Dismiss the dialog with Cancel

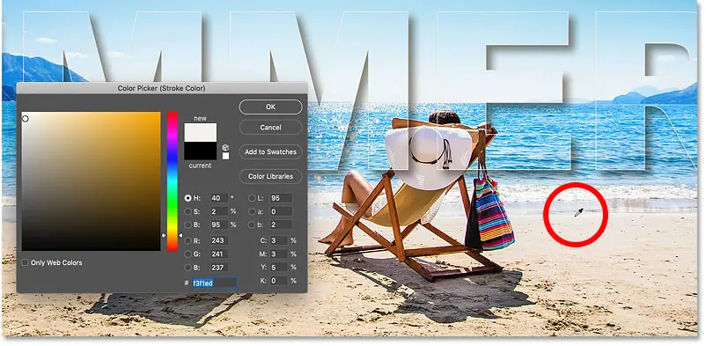pos(270,128)
